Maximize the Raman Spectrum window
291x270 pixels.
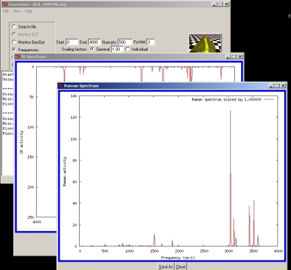(277, 85)
